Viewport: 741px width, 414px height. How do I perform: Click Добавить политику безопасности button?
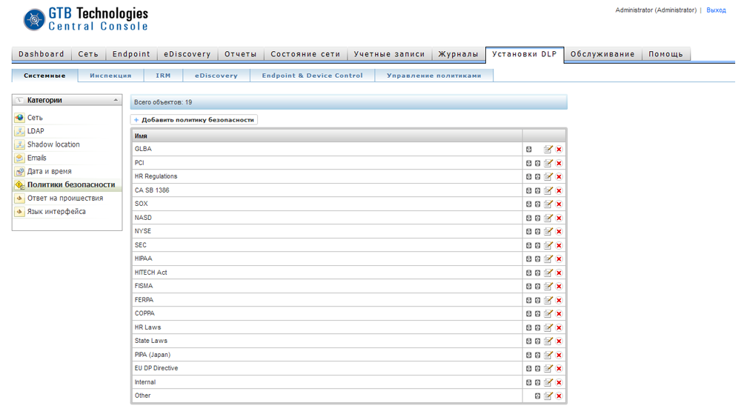[x=193, y=120]
